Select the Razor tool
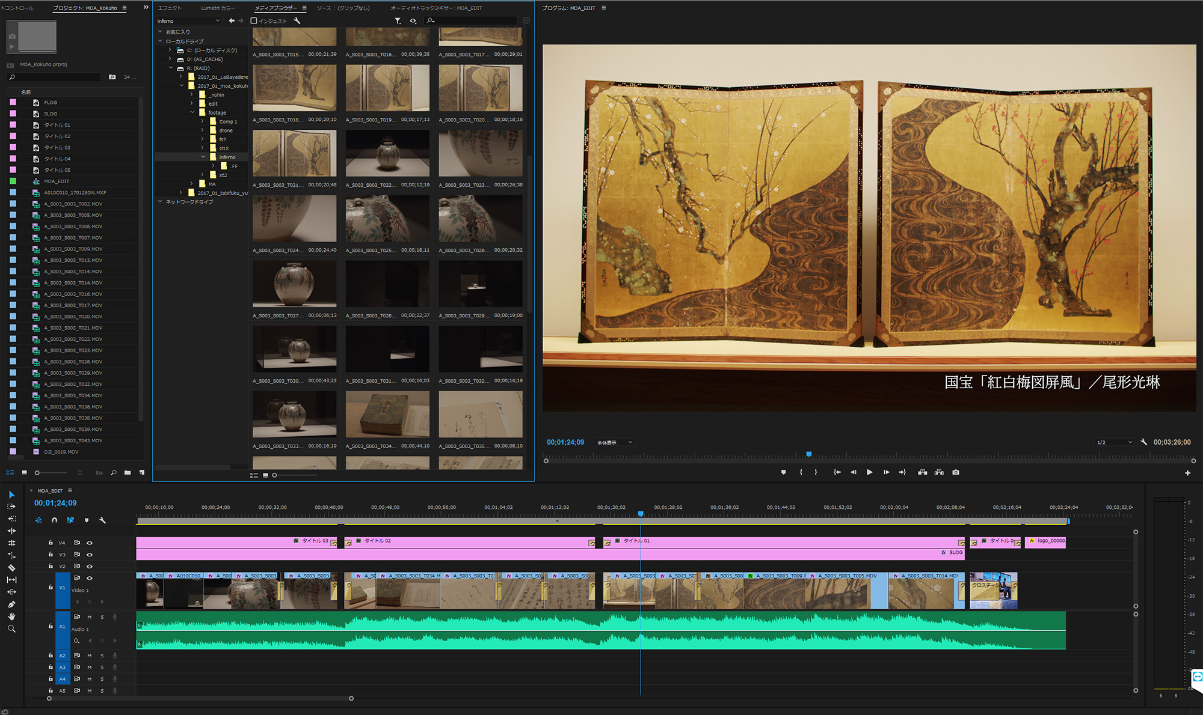1203x715 pixels. 11,568
